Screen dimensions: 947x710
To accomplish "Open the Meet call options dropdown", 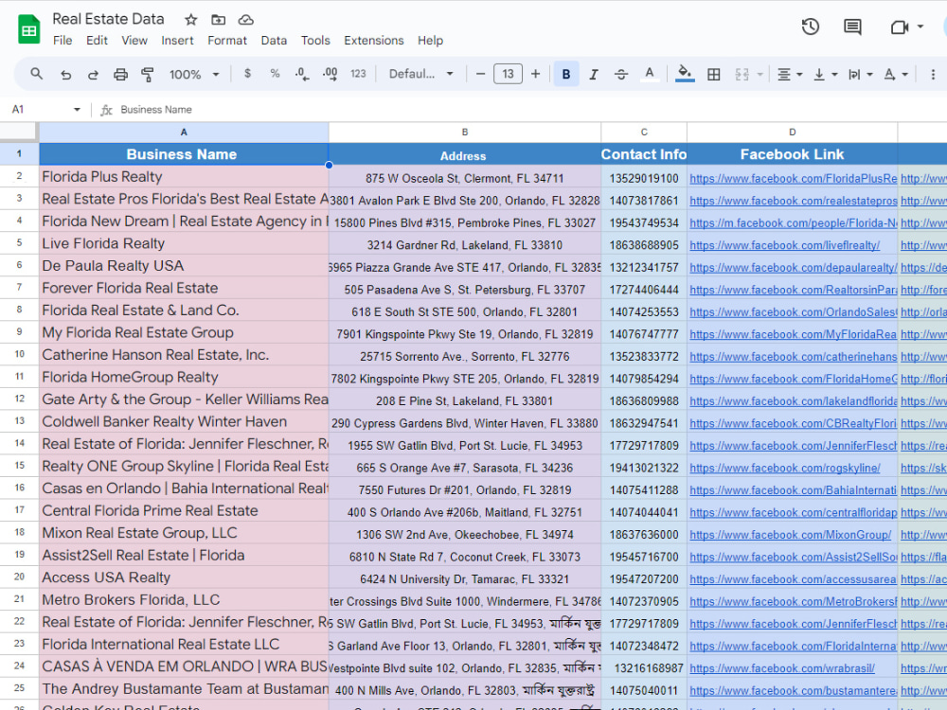I will (920, 27).
